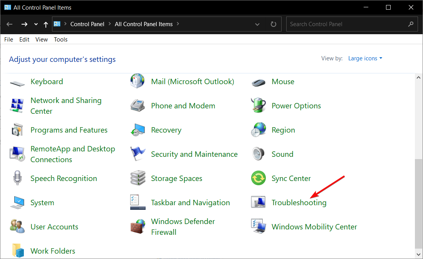Open the Storage Spaces link
The image size is (423, 259).
point(177,178)
